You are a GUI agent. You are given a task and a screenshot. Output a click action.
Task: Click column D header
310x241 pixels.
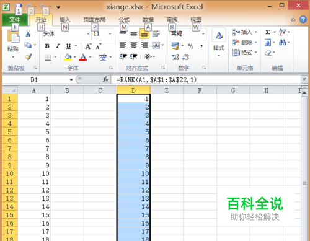click(133, 90)
